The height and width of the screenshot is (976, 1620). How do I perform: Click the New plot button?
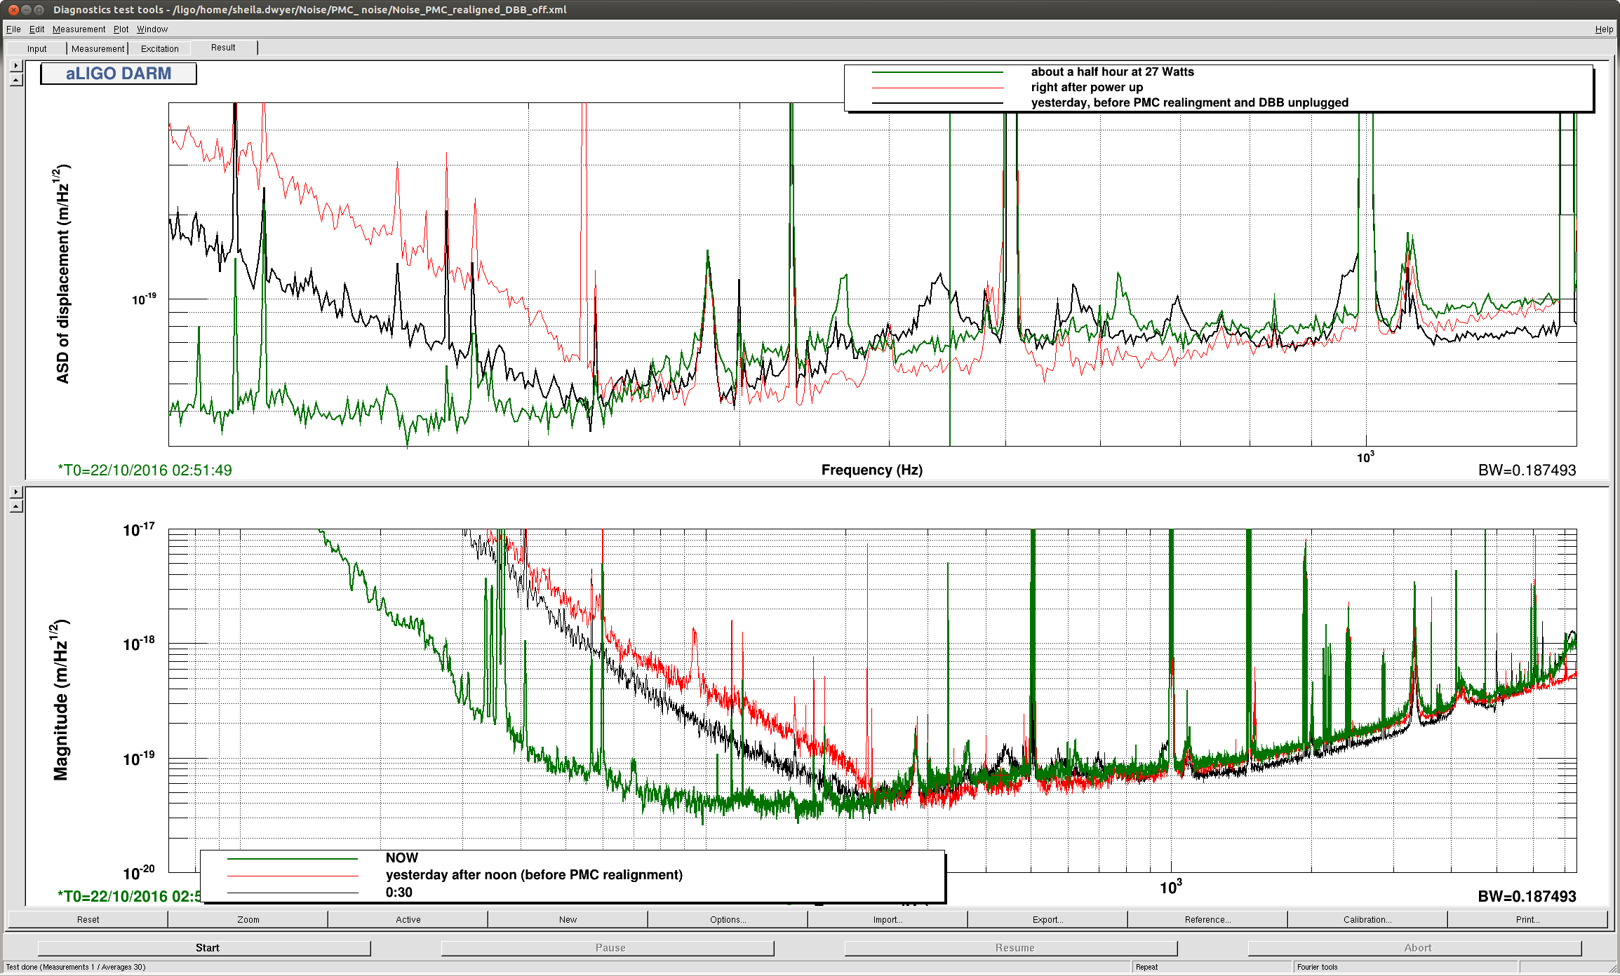568,919
